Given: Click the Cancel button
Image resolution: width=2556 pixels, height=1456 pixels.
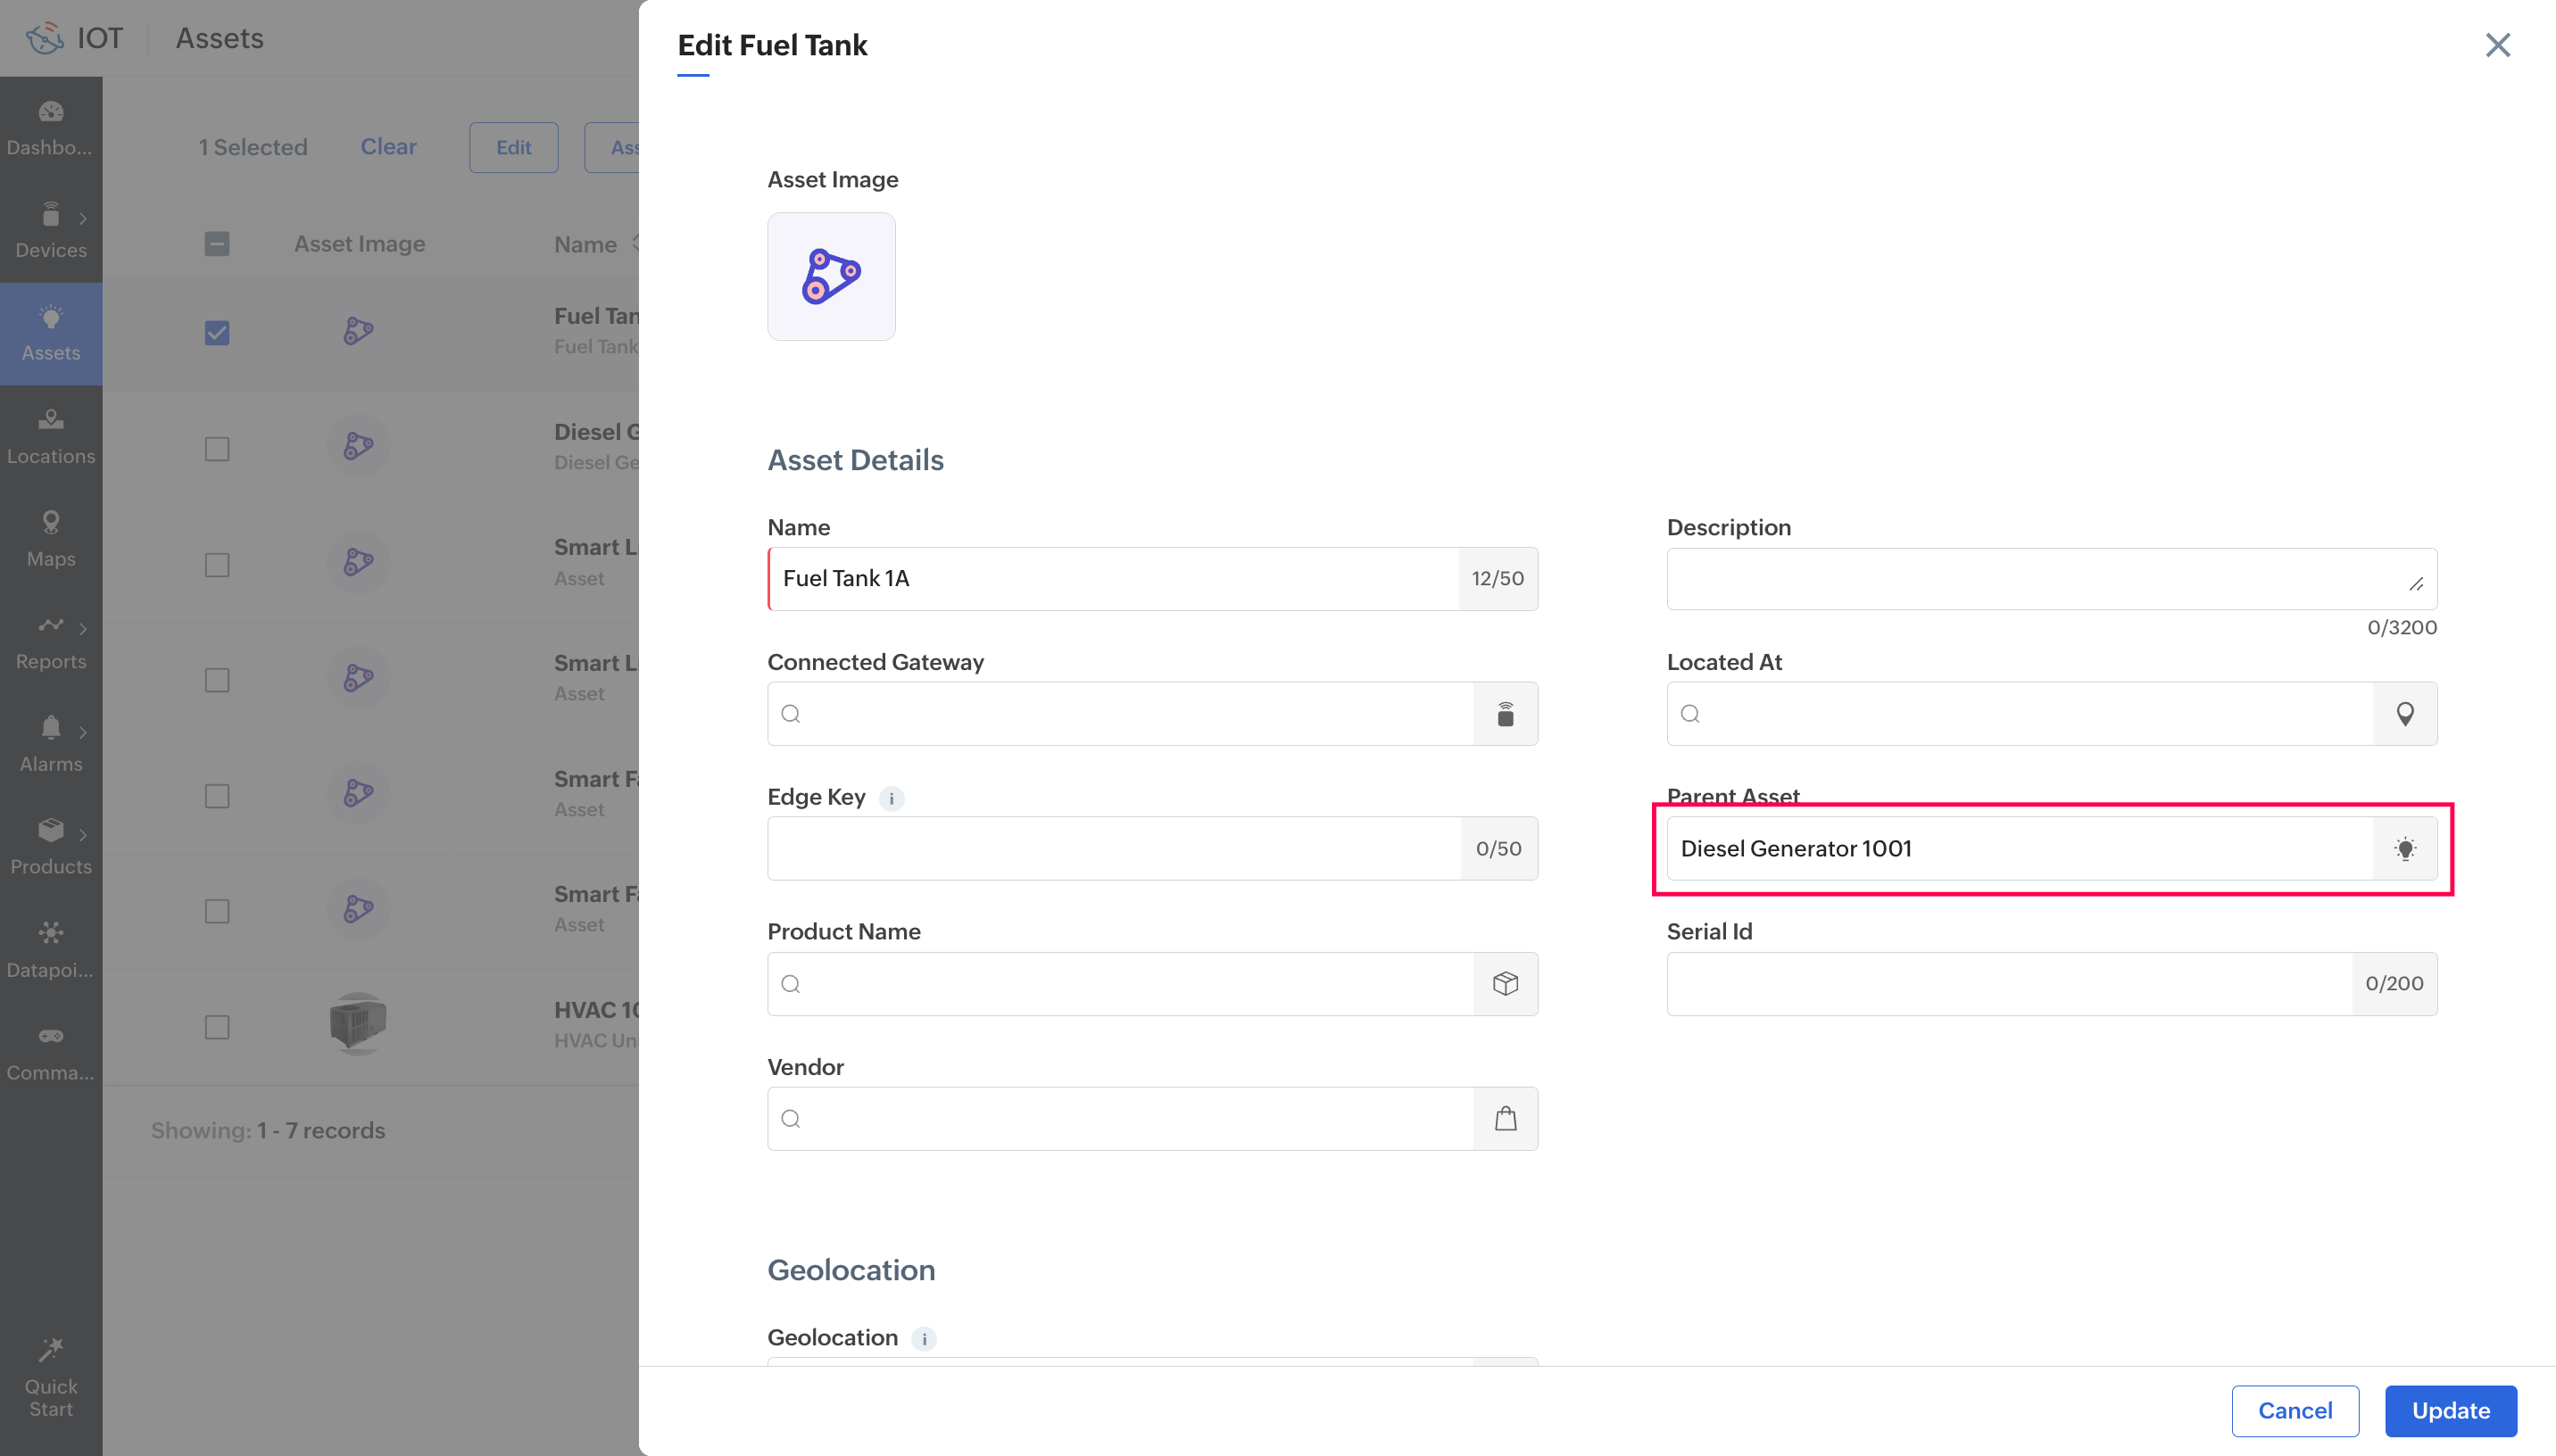Looking at the screenshot, I should [x=2295, y=1411].
